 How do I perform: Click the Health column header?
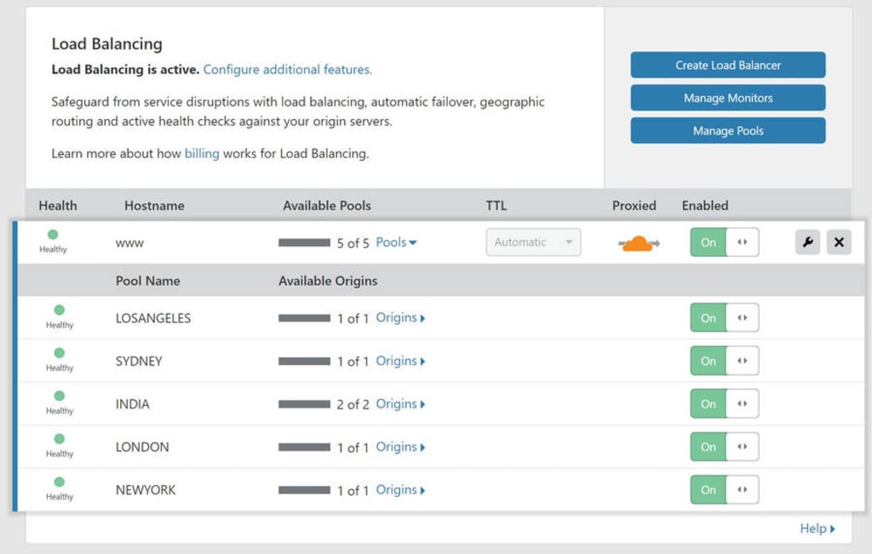point(58,206)
